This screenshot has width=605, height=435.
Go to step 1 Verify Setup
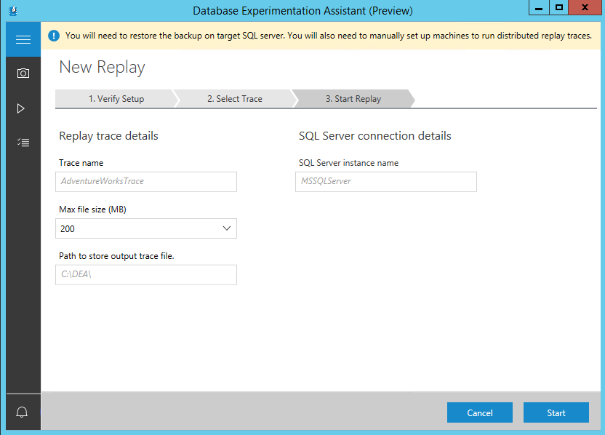[116, 99]
